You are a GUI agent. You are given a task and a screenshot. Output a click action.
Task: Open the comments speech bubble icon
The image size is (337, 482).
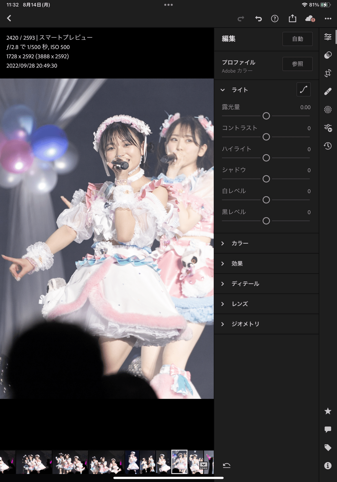tap(328, 430)
